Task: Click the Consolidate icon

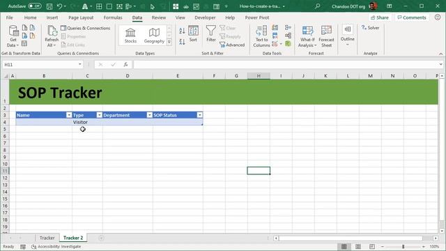Action: (x=288, y=28)
